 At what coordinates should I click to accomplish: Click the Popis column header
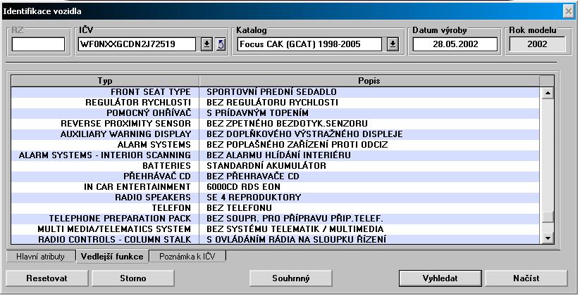click(369, 81)
